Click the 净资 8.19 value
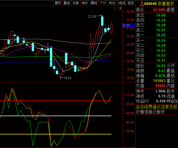178x148 pixels. (x=162, y=96)
